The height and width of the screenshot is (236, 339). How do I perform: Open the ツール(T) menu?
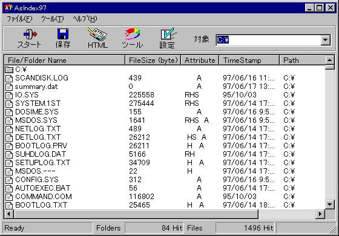pyautogui.click(x=52, y=19)
